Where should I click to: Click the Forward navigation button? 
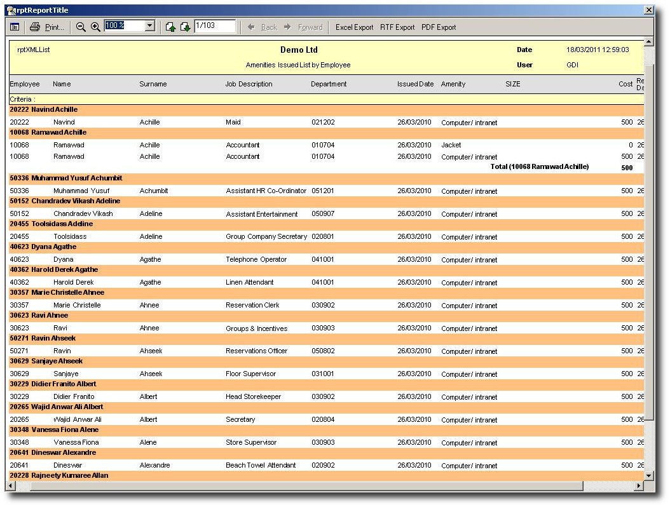point(303,27)
